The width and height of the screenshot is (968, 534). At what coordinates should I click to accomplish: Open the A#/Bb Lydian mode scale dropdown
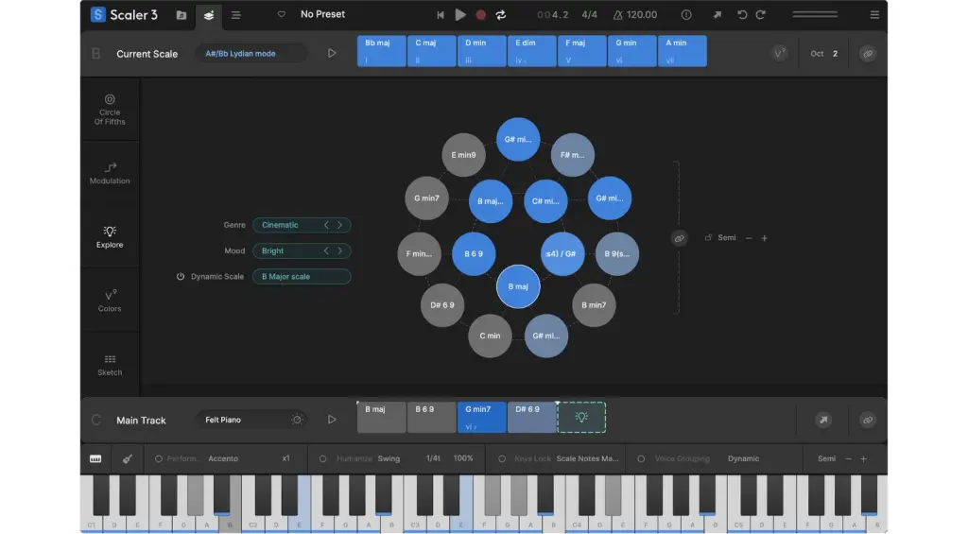coord(251,54)
